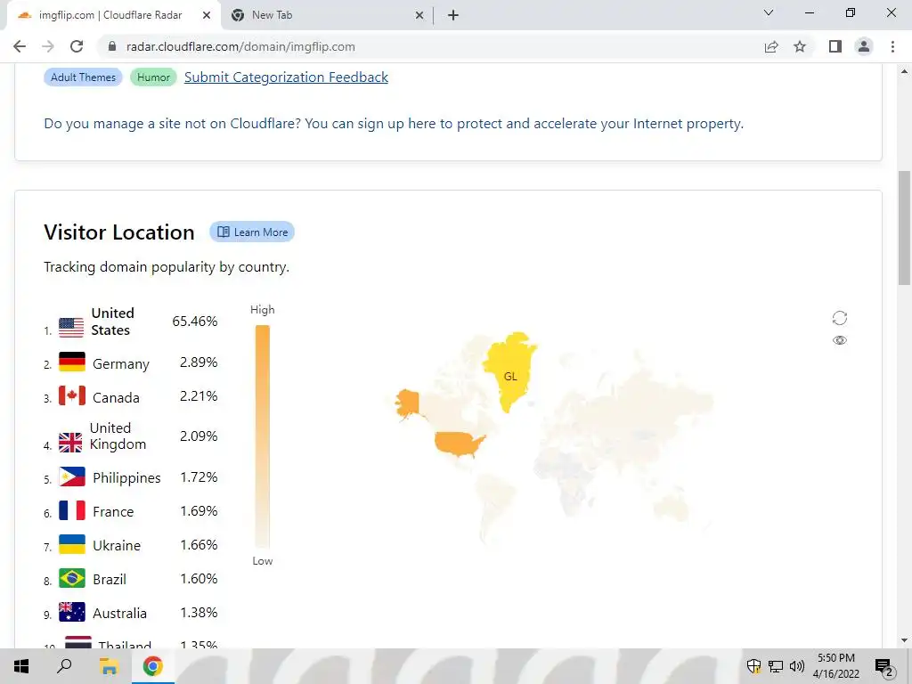Open Windows taskbar search
The image size is (912, 684).
click(64, 666)
